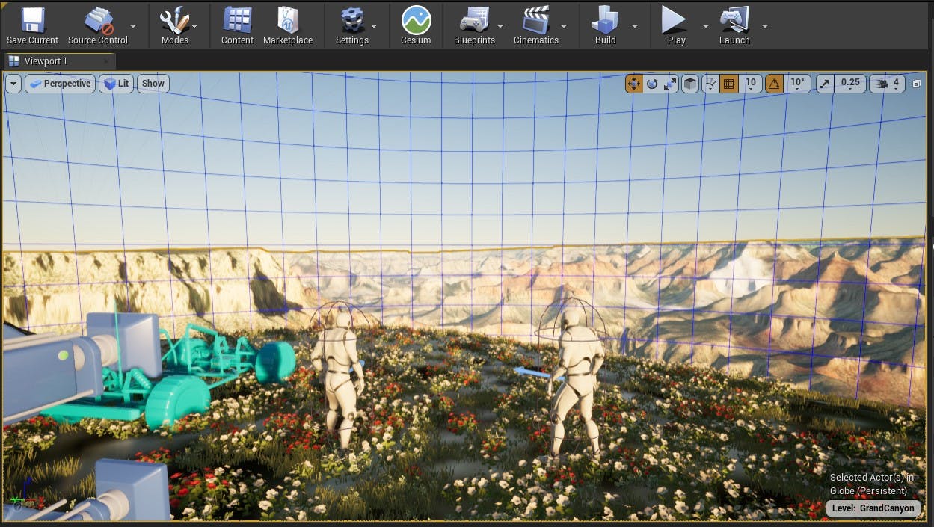The image size is (934, 527).
Task: Maximize or restore the viewport layout
Action: (x=917, y=84)
